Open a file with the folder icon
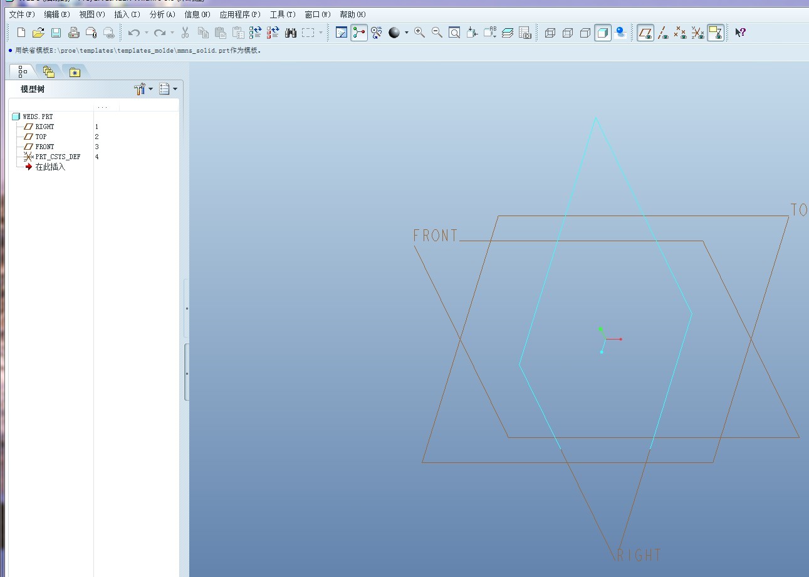This screenshot has height=577, width=809. click(x=39, y=33)
